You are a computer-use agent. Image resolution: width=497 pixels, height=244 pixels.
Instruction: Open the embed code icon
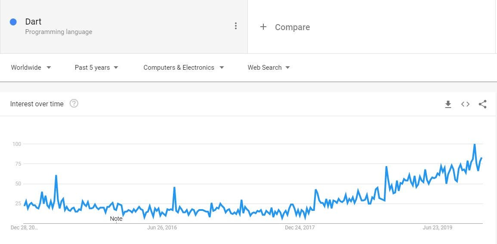pyautogui.click(x=465, y=104)
